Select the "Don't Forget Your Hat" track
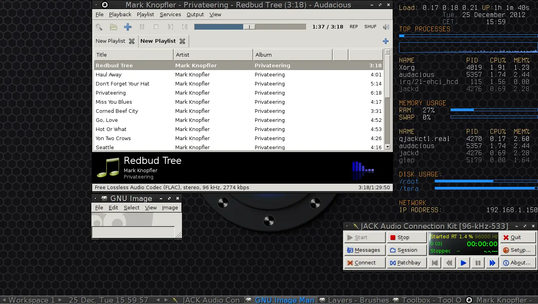The image size is (538, 304). (x=239, y=84)
